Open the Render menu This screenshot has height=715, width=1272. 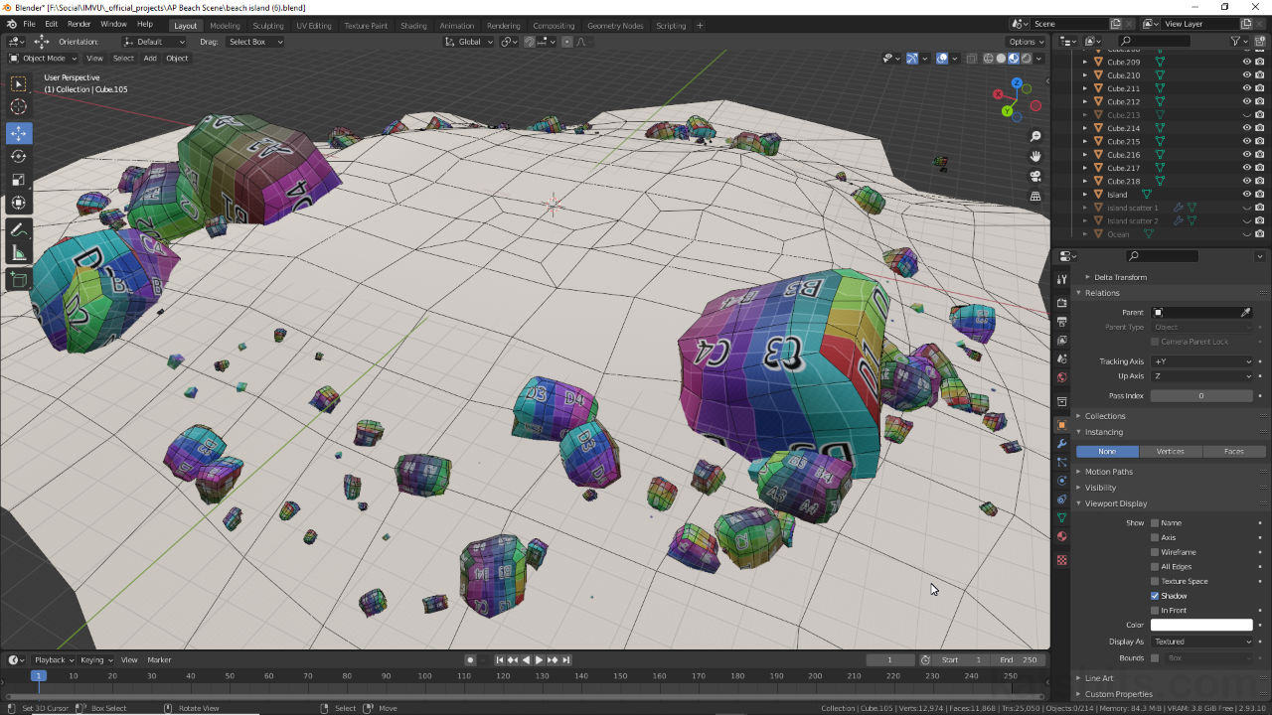[79, 24]
